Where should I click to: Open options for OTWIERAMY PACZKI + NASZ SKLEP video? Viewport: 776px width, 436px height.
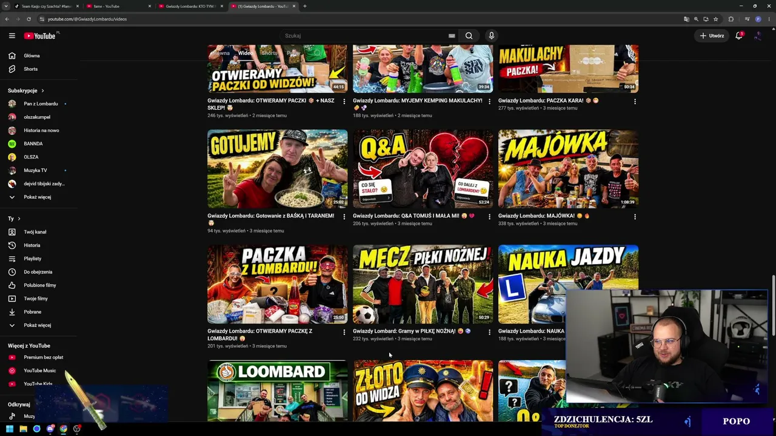pos(344,101)
